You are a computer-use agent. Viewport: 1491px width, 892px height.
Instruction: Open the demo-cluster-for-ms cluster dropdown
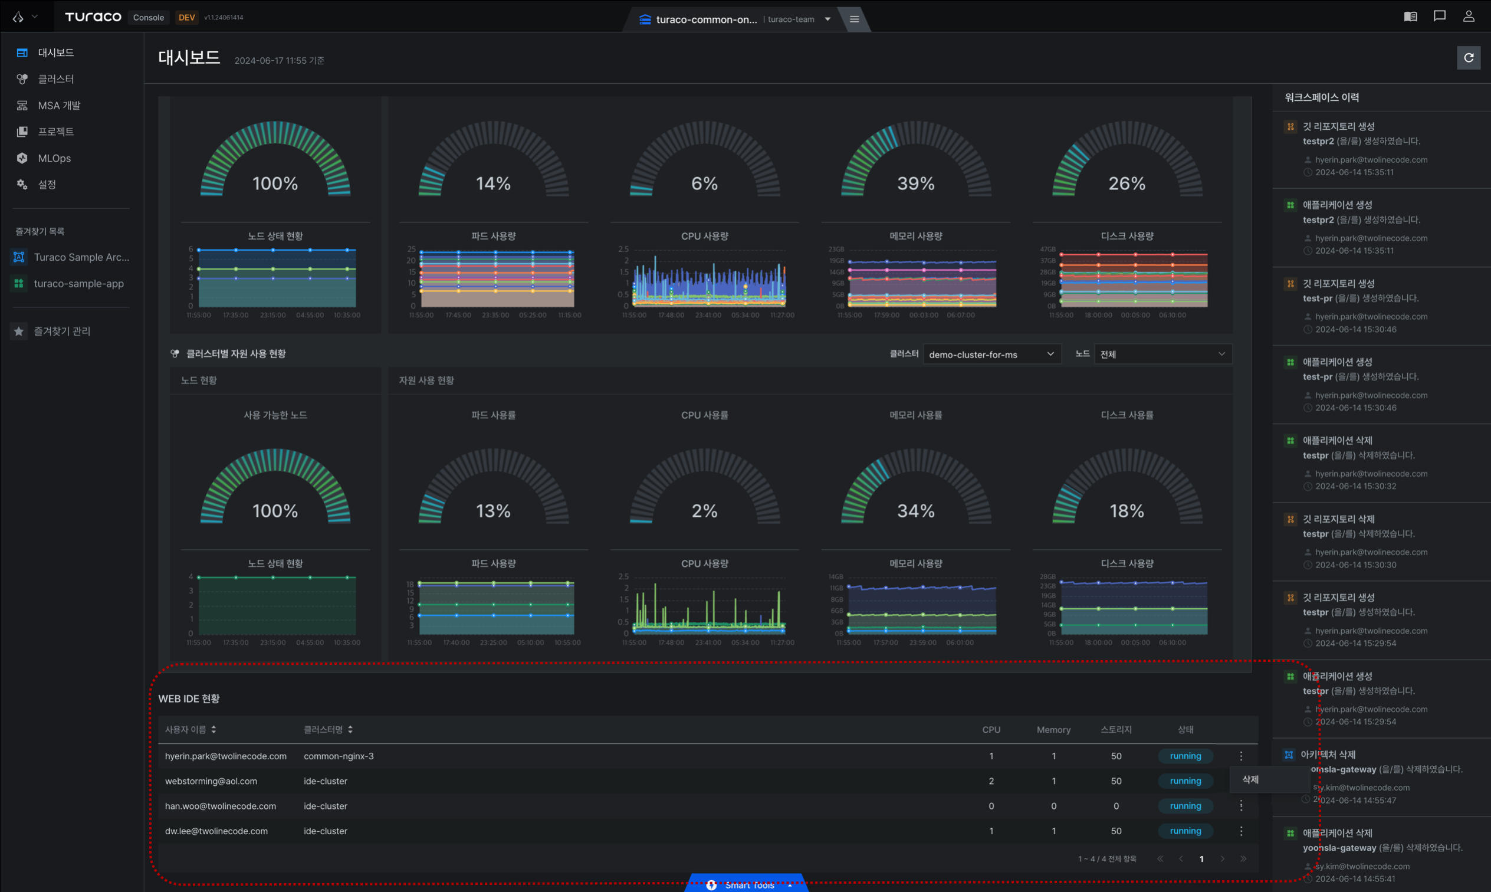point(991,354)
